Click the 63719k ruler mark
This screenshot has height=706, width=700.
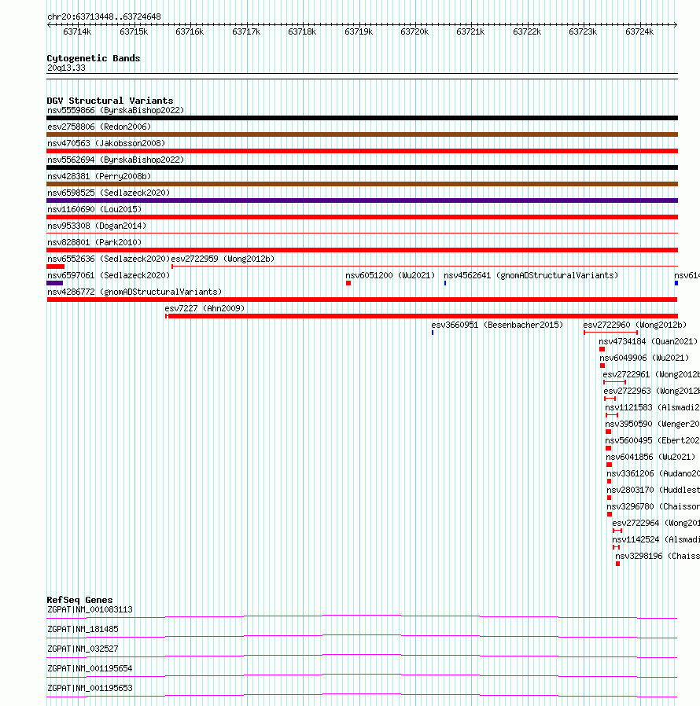pyautogui.click(x=359, y=31)
